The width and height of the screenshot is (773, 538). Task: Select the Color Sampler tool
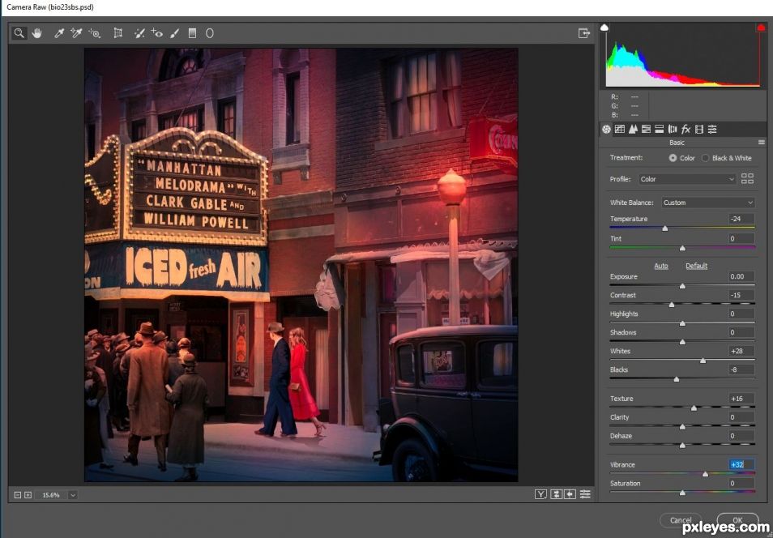[76, 33]
